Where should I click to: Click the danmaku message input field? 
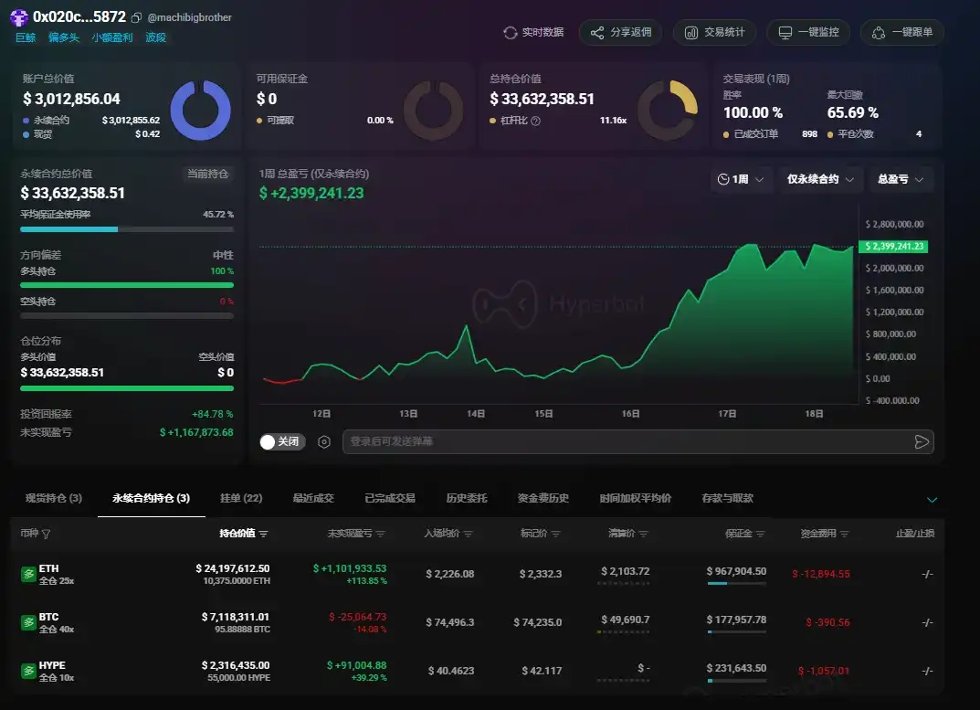coord(626,442)
